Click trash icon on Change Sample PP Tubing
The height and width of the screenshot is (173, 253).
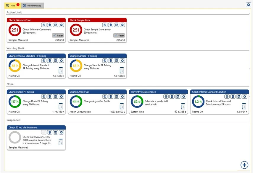(111, 61)
